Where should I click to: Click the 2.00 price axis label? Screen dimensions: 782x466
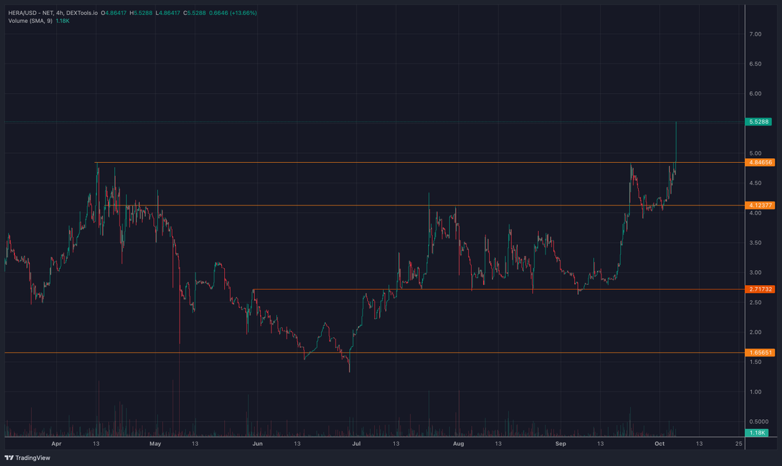[x=755, y=332]
